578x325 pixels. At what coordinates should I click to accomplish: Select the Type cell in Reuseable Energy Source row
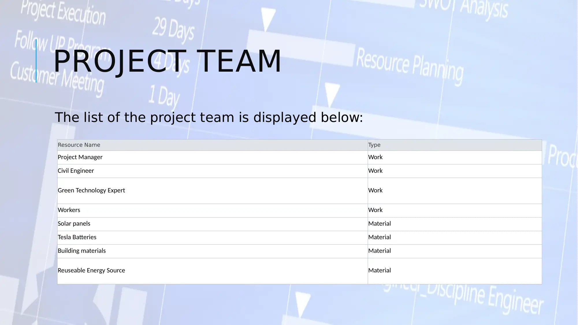point(455,271)
